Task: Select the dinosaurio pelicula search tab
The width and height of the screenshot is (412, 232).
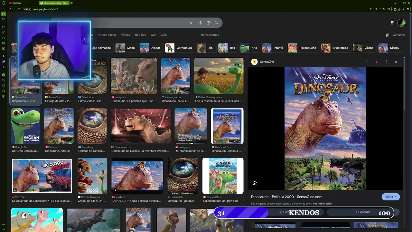Action: (x=54, y=3)
